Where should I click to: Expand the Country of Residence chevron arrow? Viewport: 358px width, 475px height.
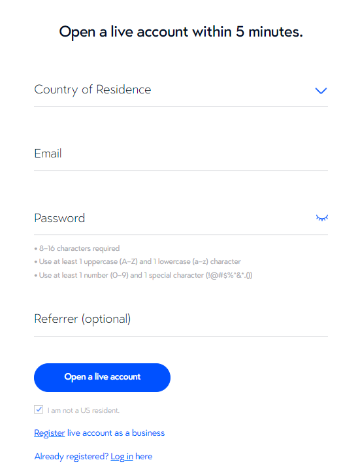pyautogui.click(x=321, y=90)
